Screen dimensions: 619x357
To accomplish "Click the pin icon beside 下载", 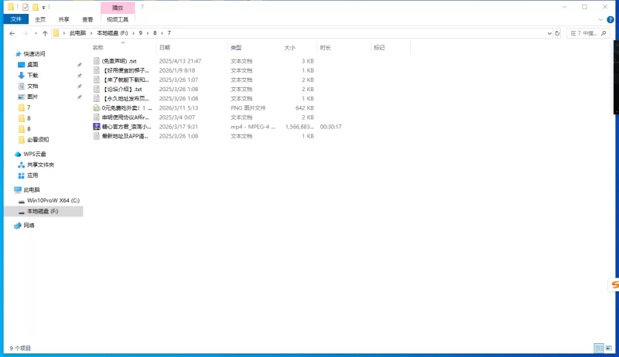I will point(80,75).
